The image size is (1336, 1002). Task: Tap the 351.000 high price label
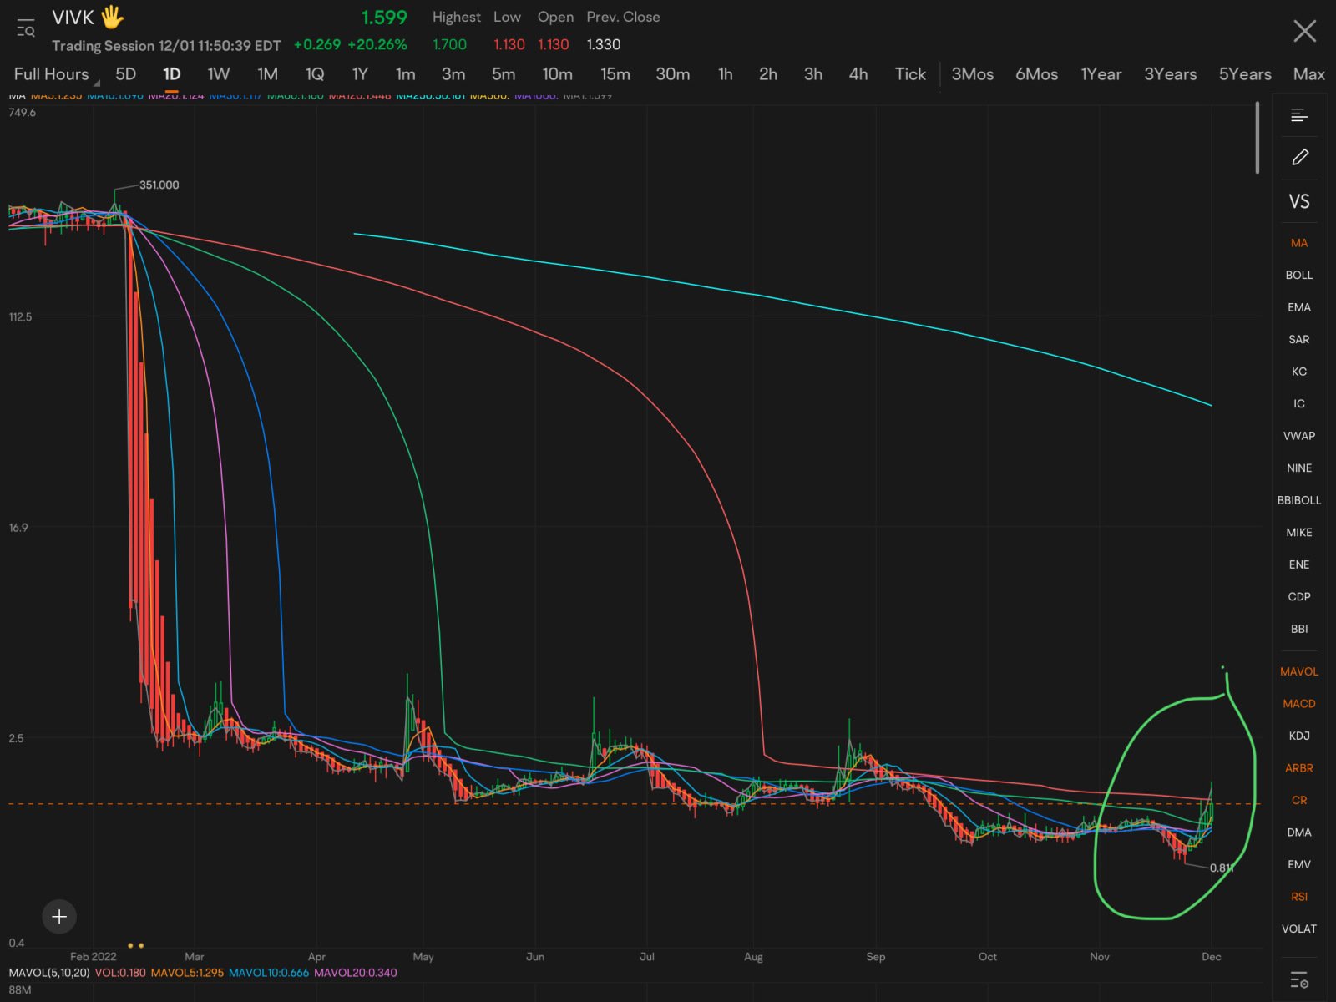159,185
